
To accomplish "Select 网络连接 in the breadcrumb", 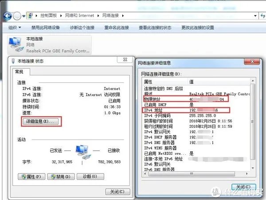I will click(110, 16).
